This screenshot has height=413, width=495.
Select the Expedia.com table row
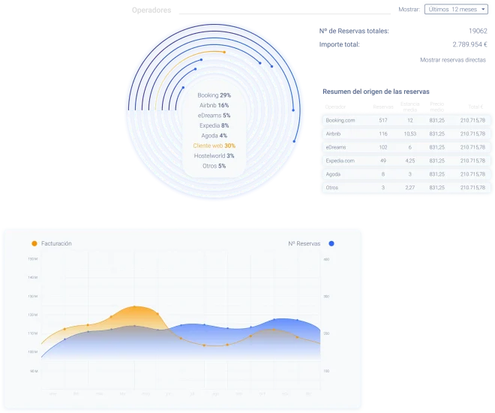coord(405,160)
